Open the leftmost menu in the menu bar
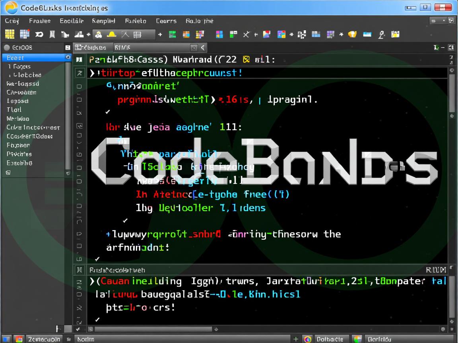 click(x=12, y=21)
